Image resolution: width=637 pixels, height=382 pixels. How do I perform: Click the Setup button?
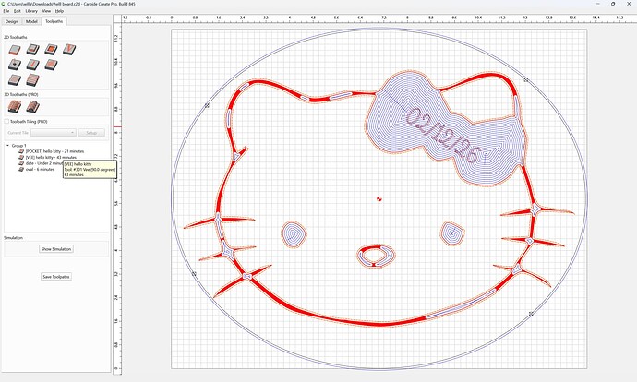pos(91,133)
